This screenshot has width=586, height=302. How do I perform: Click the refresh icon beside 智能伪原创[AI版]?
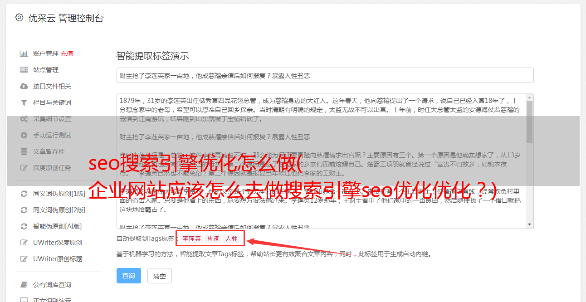pyautogui.click(x=24, y=226)
